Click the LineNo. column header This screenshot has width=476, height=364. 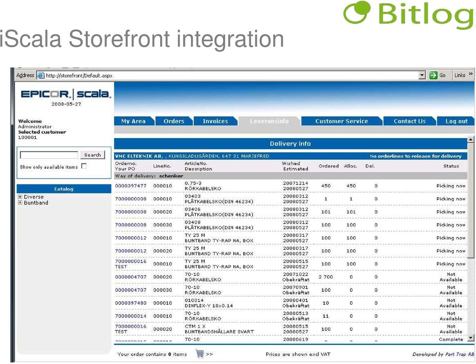[x=162, y=166]
